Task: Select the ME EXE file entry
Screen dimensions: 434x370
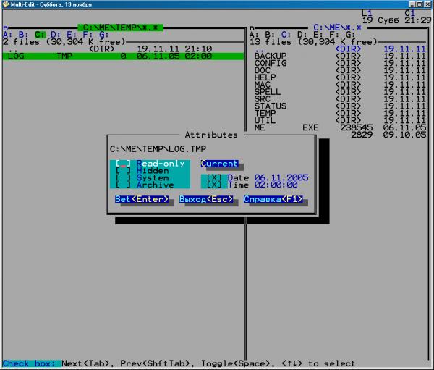Action: coord(286,127)
